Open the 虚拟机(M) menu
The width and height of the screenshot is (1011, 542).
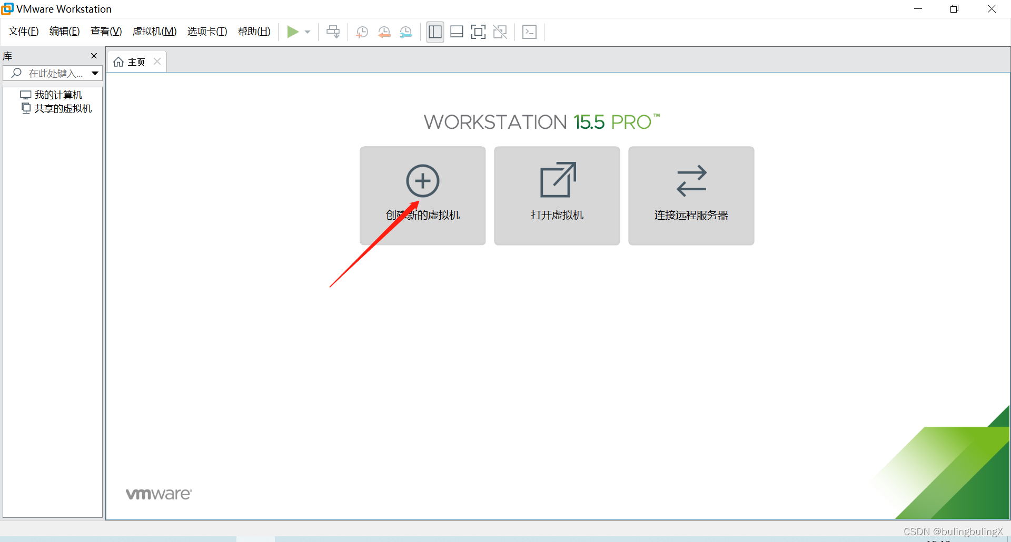pyautogui.click(x=154, y=32)
